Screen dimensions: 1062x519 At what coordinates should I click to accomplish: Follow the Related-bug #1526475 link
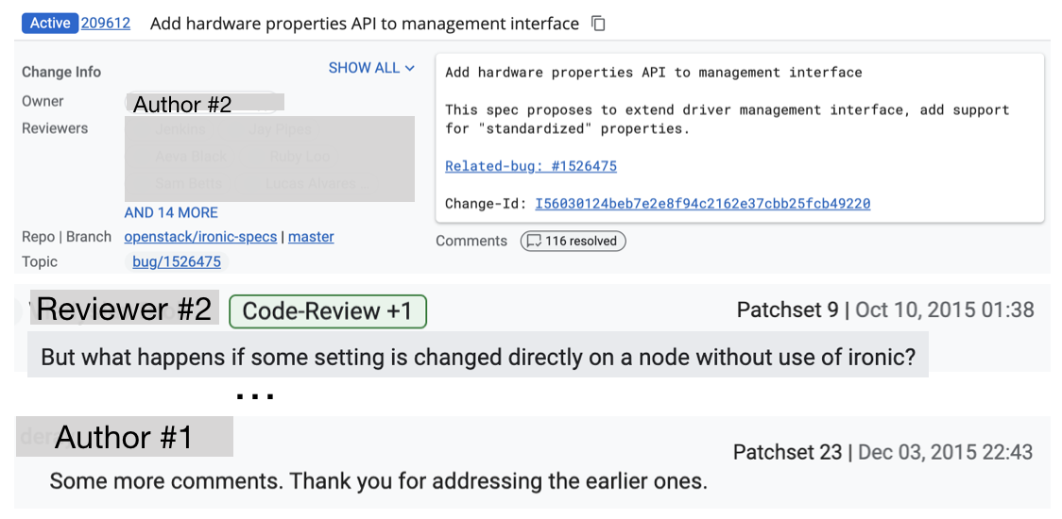530,166
